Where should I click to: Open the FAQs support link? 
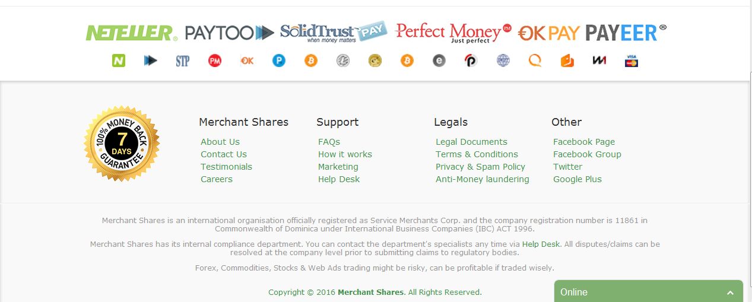(329, 142)
